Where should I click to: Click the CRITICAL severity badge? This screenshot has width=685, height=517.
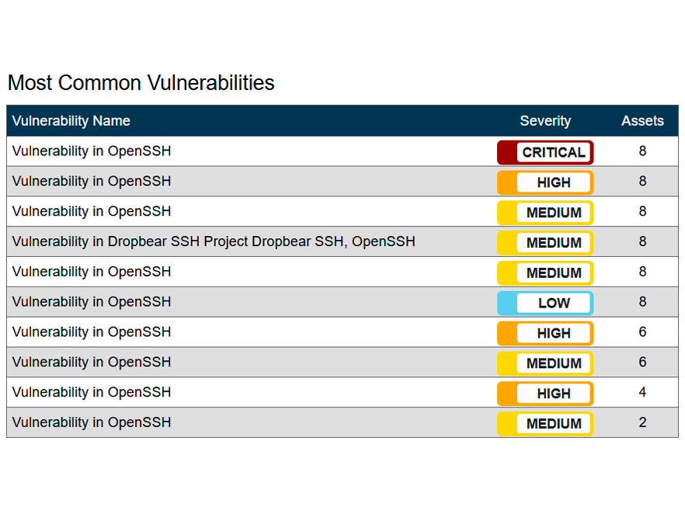(x=545, y=152)
